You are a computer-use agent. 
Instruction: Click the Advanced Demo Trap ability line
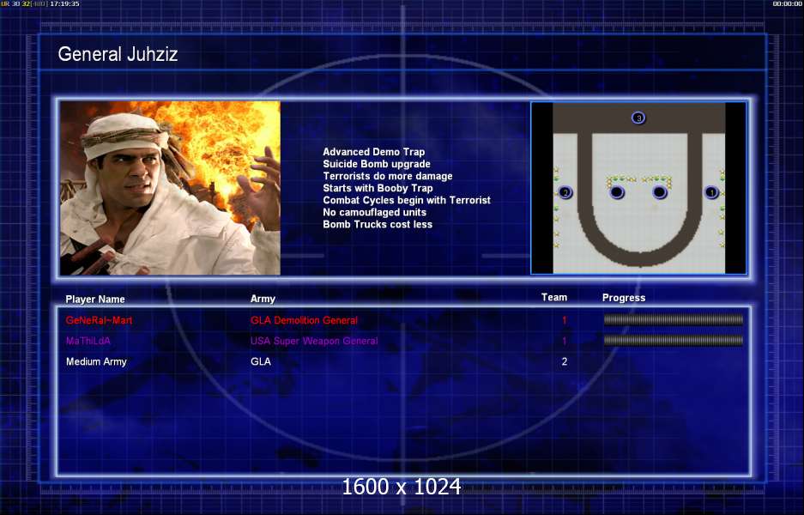[x=373, y=152]
